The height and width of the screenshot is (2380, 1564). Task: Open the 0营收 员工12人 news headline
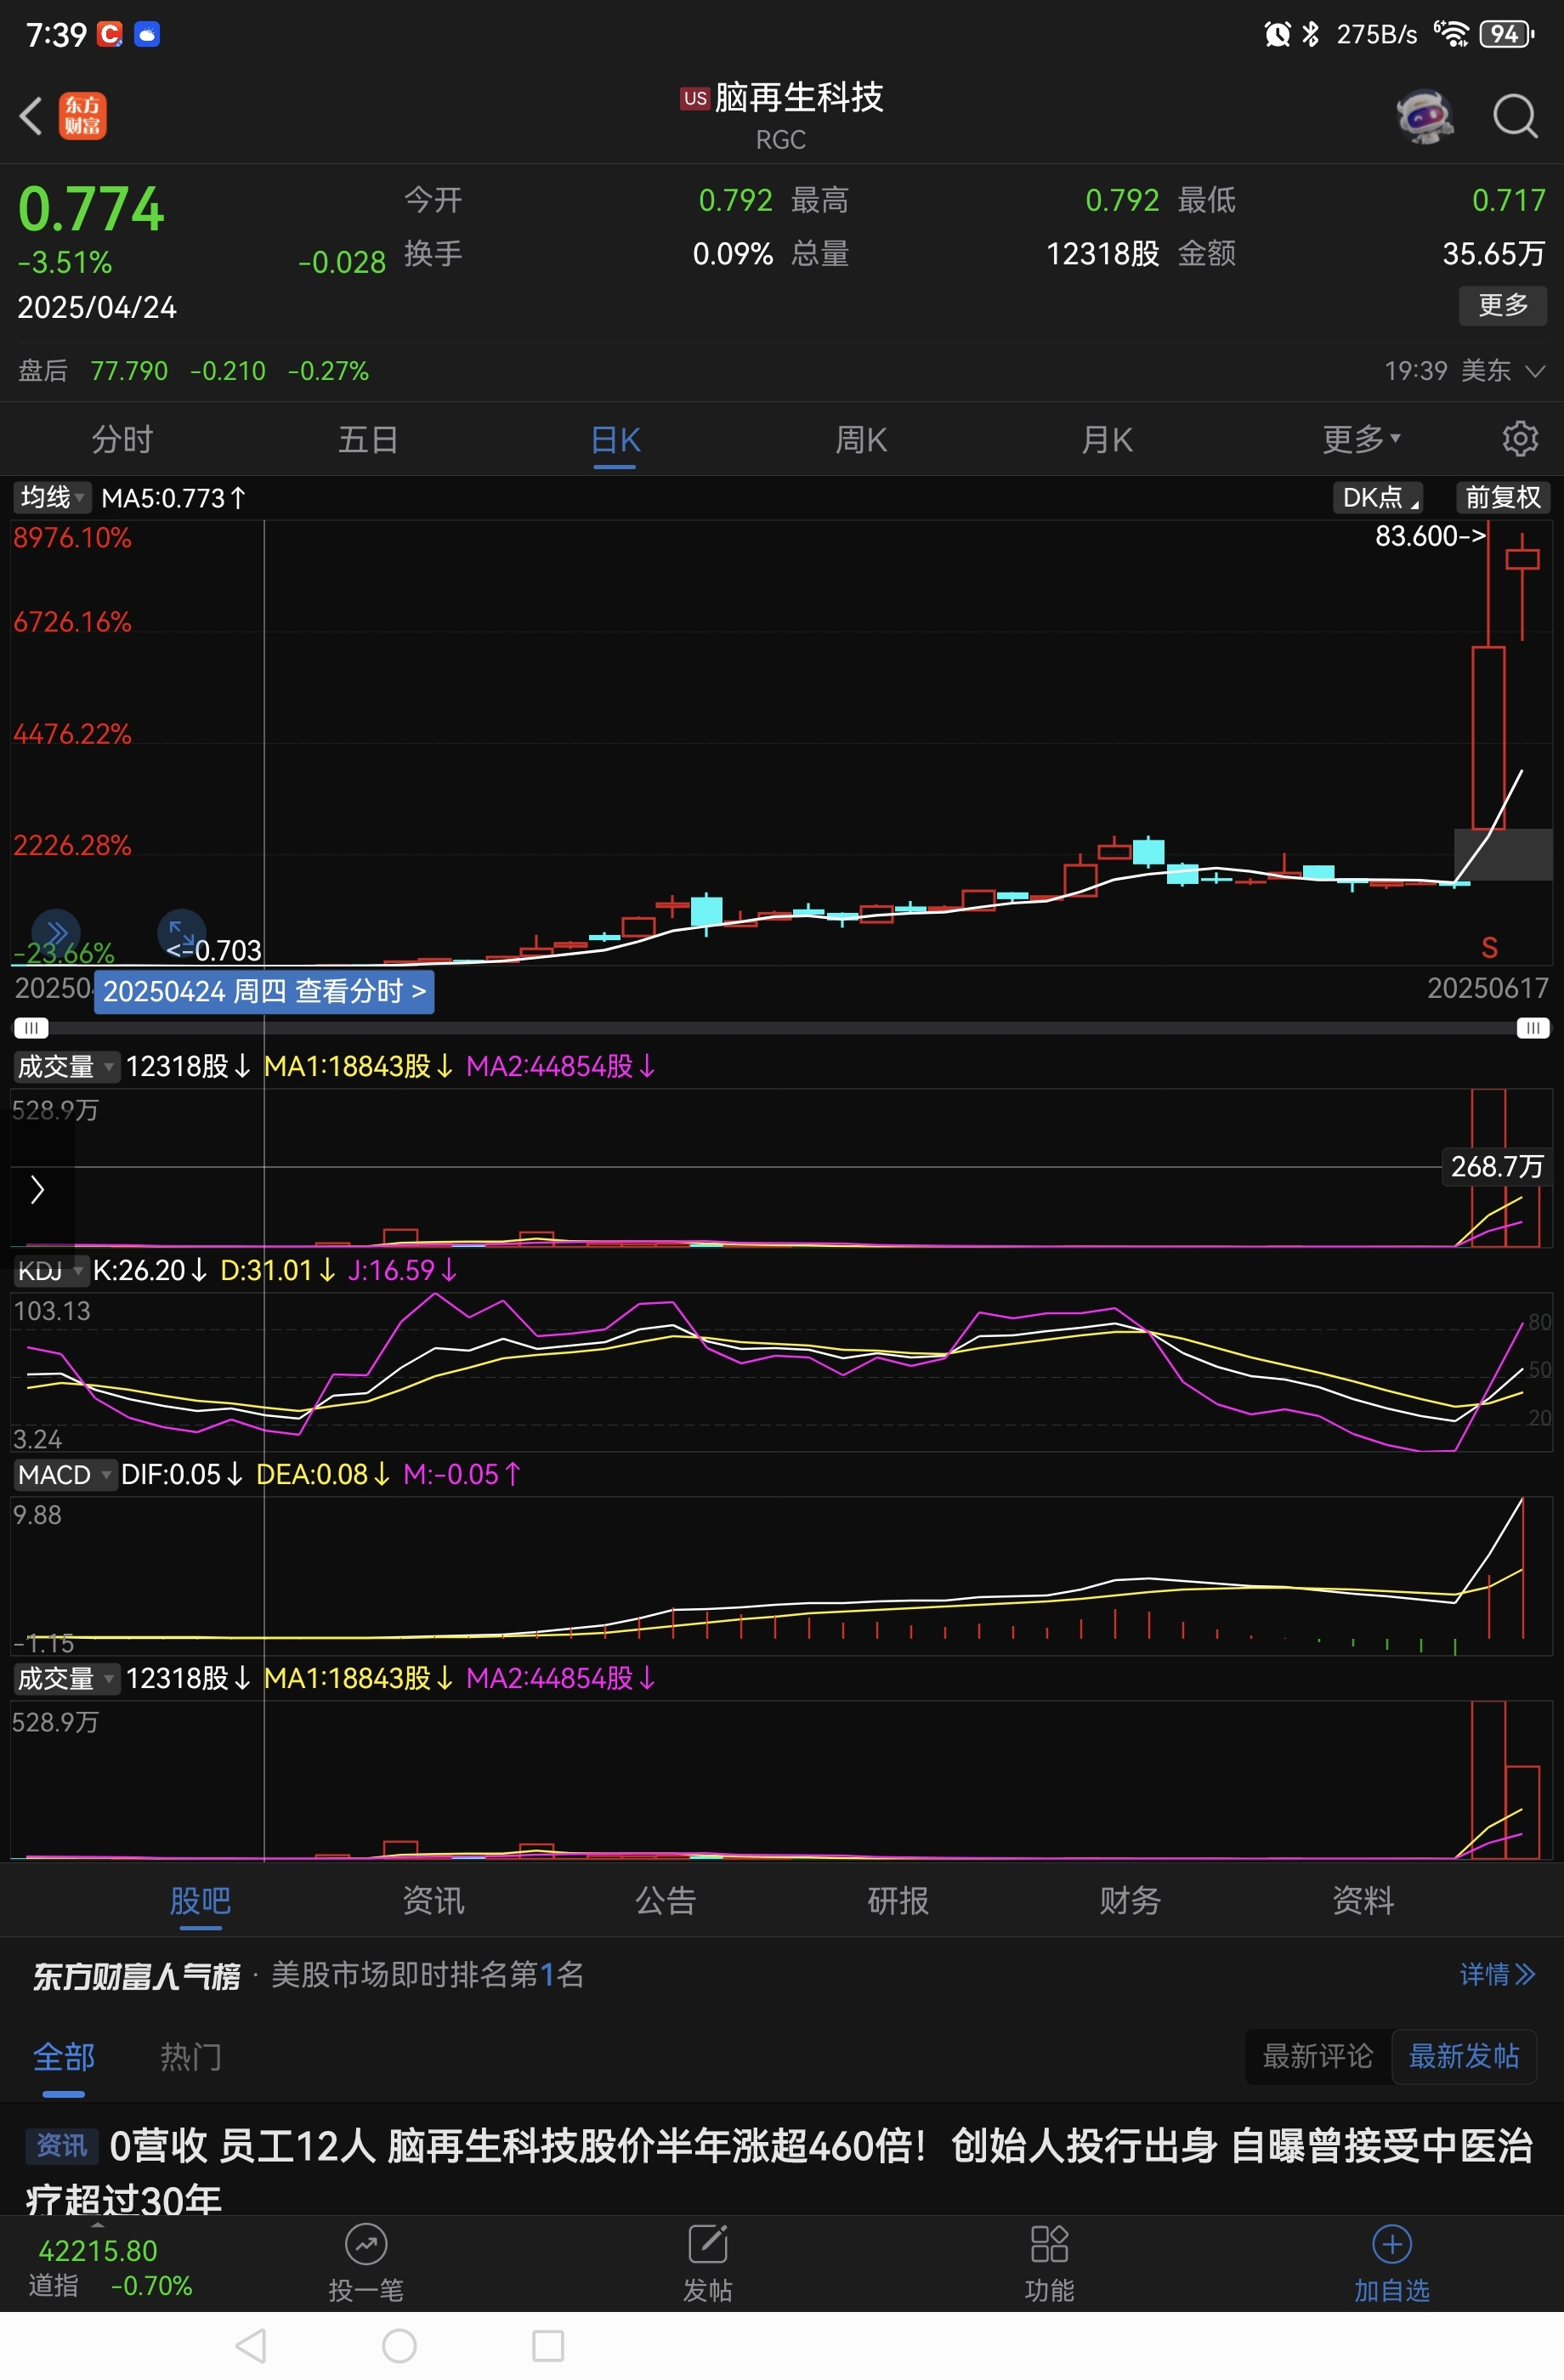[780, 2171]
